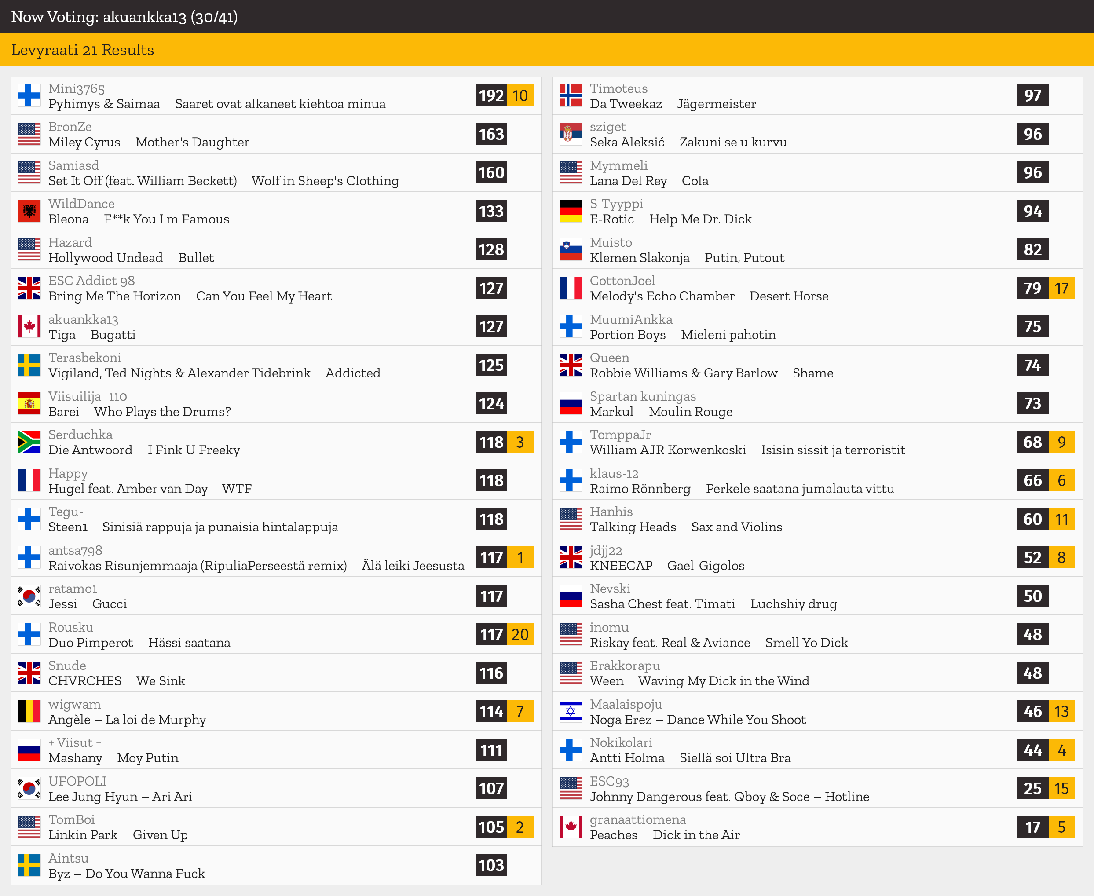Click the Russia flag beside Spartan kuningas
Screen dimensions: 1094x896
click(x=571, y=404)
